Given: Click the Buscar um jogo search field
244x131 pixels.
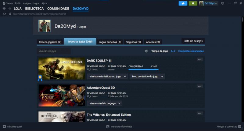Looking at the screenshot, I should pos(54,51).
